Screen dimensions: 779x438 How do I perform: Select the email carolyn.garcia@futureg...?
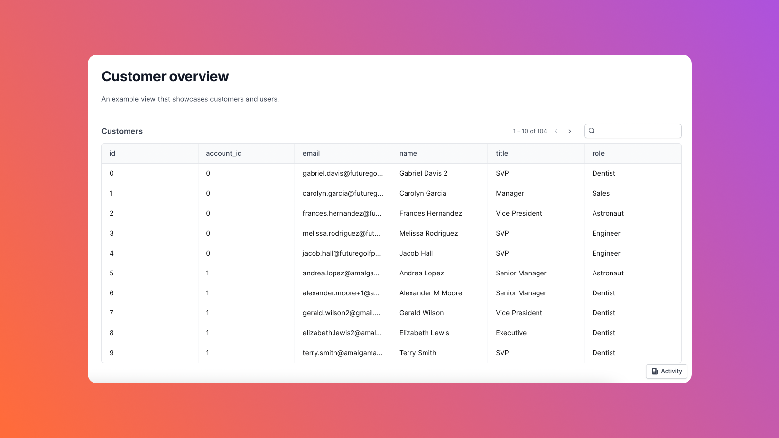tap(343, 193)
